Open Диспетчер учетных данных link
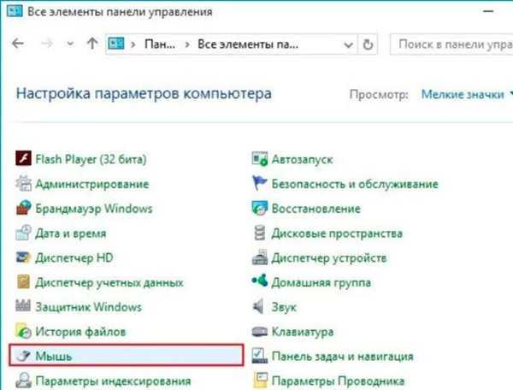 (109, 282)
